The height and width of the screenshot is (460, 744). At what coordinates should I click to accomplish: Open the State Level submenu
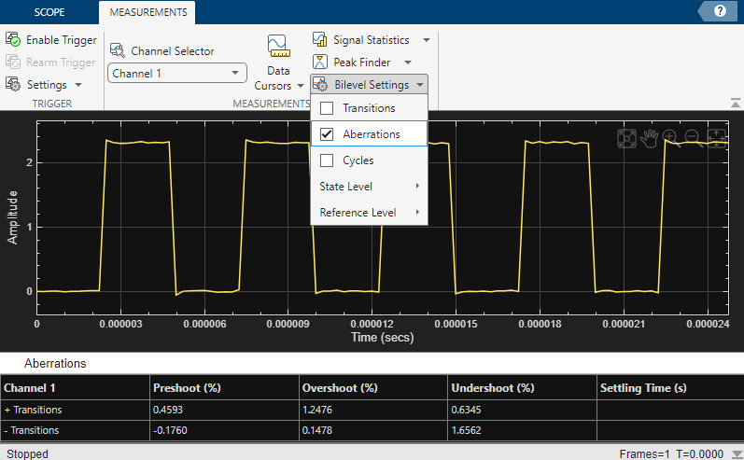369,187
